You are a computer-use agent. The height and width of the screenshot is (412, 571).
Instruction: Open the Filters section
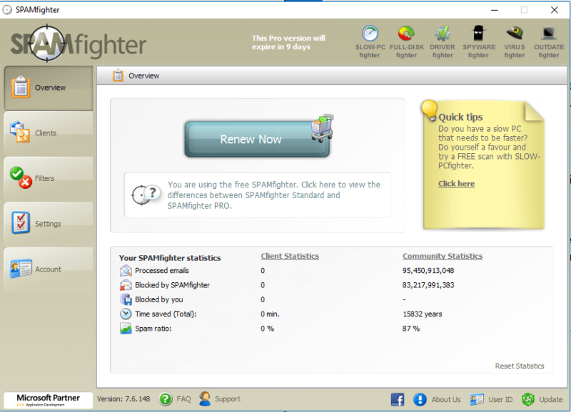tap(48, 178)
